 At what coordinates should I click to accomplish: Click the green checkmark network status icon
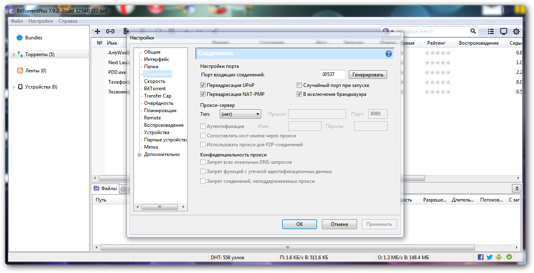click(x=509, y=257)
